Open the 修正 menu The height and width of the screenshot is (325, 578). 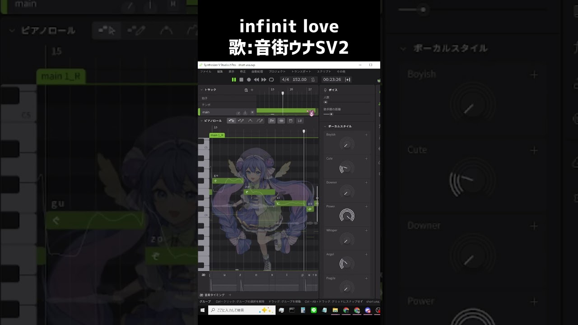click(243, 71)
